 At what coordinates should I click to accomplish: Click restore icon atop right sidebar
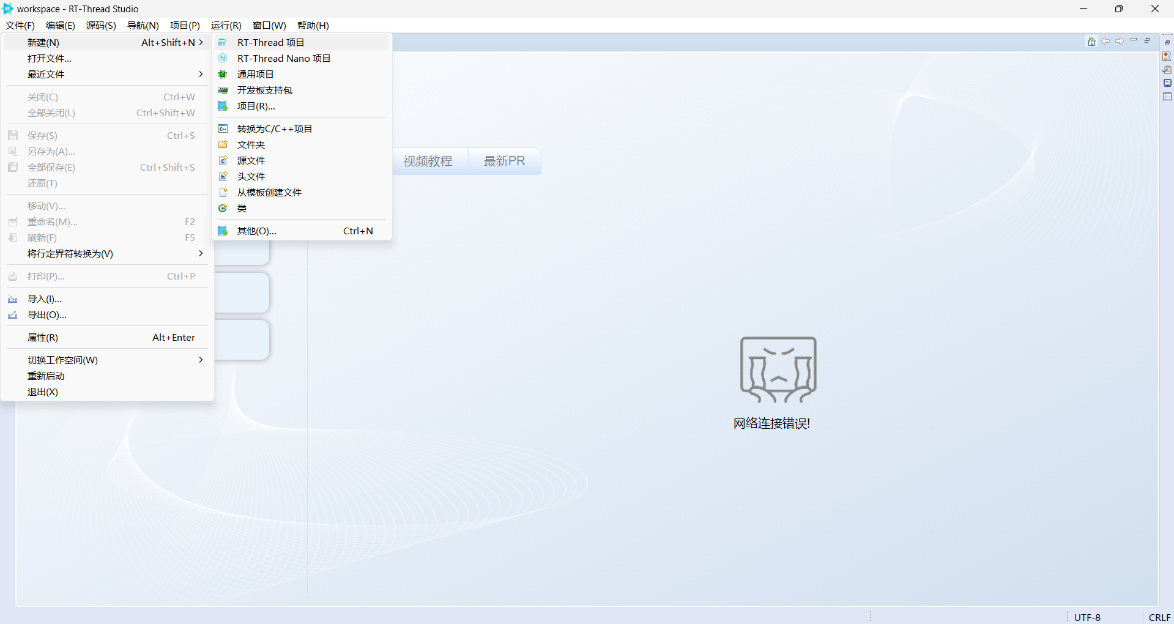tap(1167, 43)
